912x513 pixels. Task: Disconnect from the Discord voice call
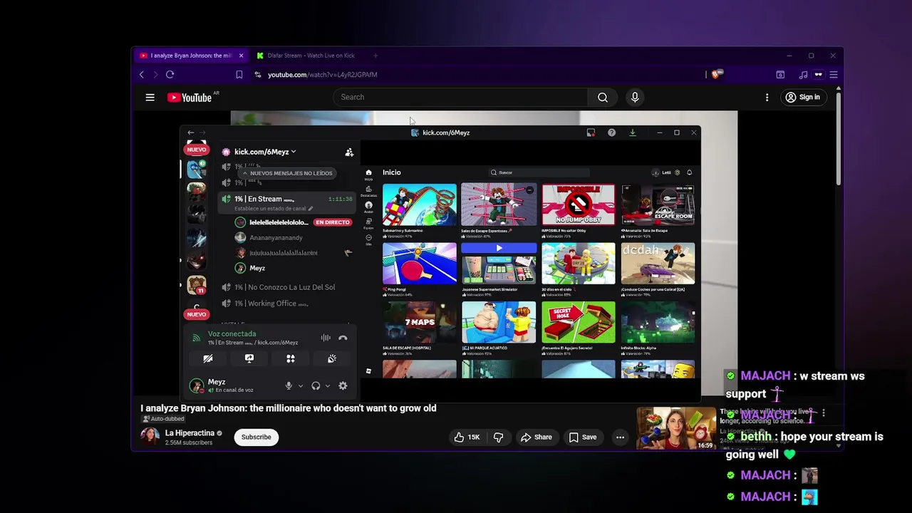pos(343,338)
